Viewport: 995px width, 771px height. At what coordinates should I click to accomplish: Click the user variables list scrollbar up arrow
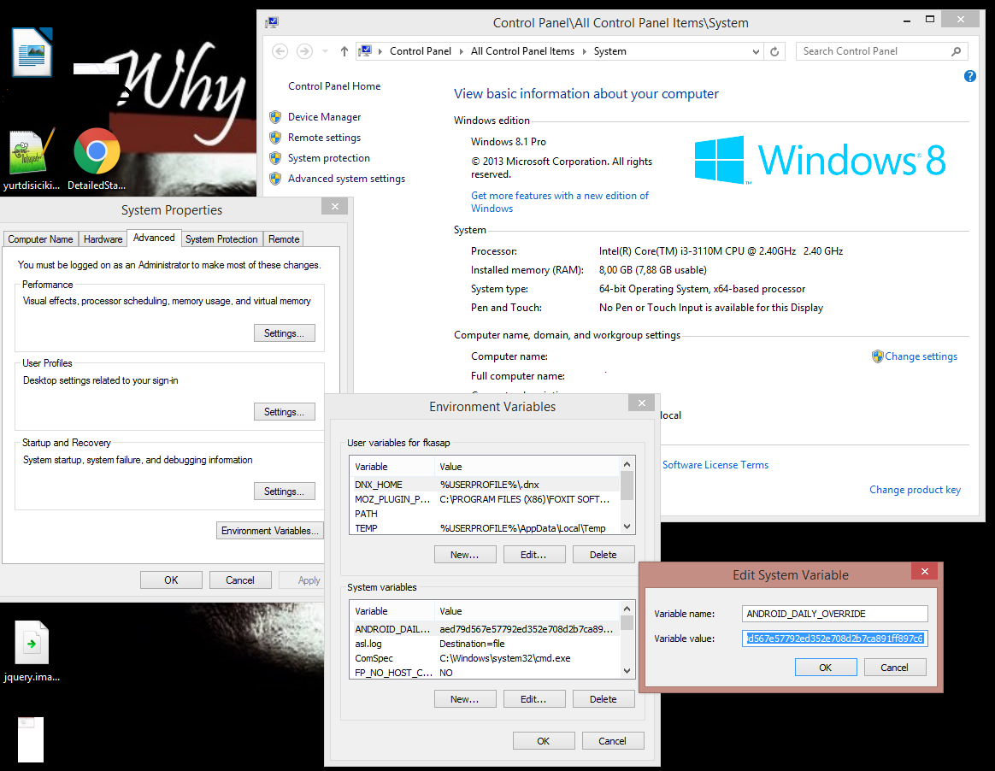click(627, 464)
